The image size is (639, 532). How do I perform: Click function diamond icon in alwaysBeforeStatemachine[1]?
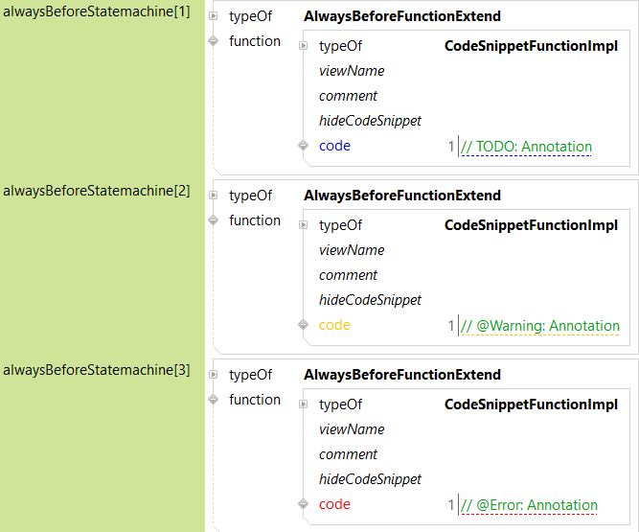click(x=213, y=41)
